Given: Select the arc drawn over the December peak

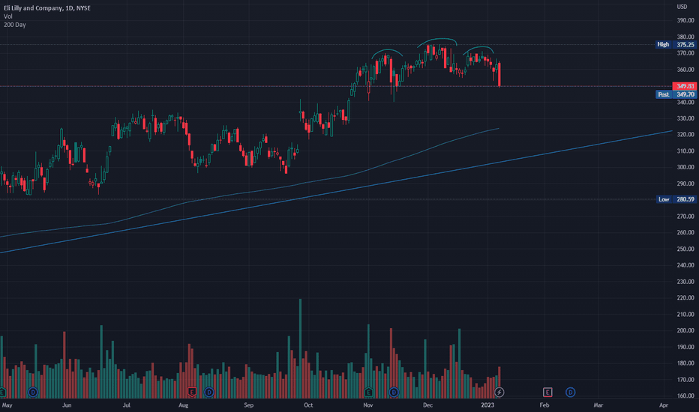Looking at the screenshot, I should pos(436,41).
